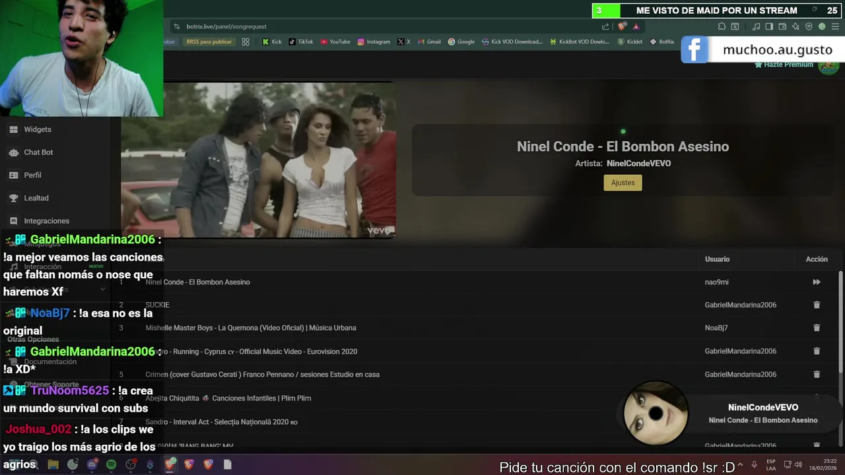Click the Usuario column header
845x475 pixels.
717,259
